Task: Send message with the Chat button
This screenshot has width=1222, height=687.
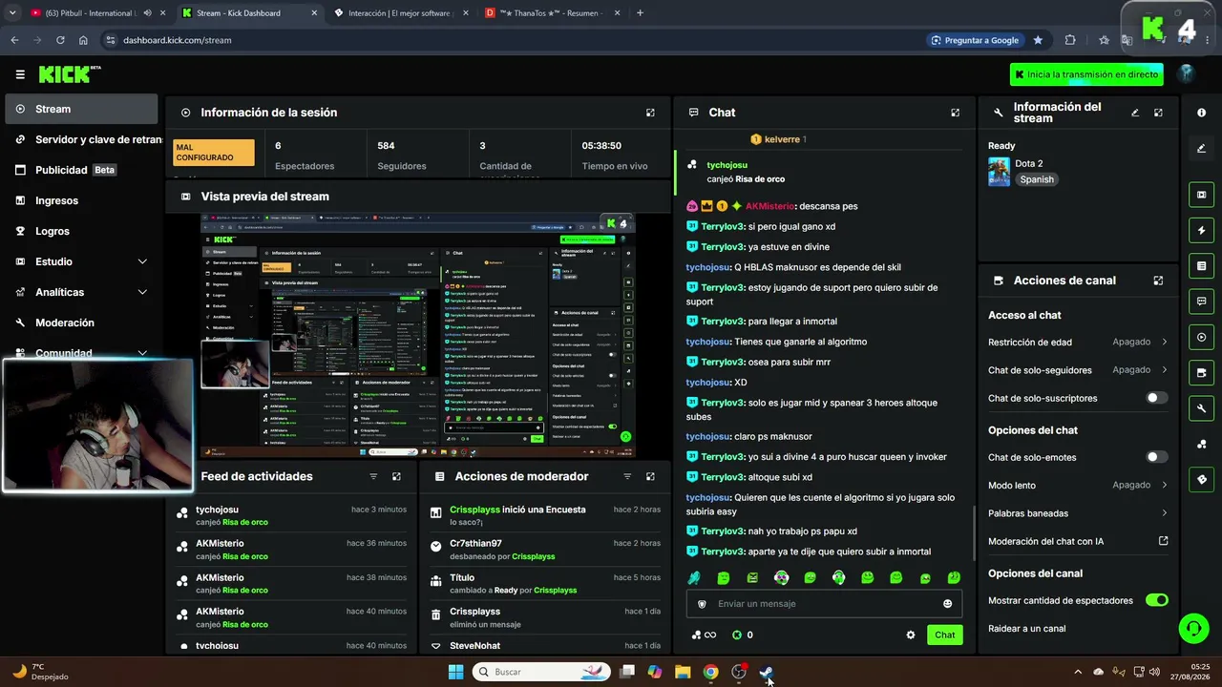Action: click(944, 635)
